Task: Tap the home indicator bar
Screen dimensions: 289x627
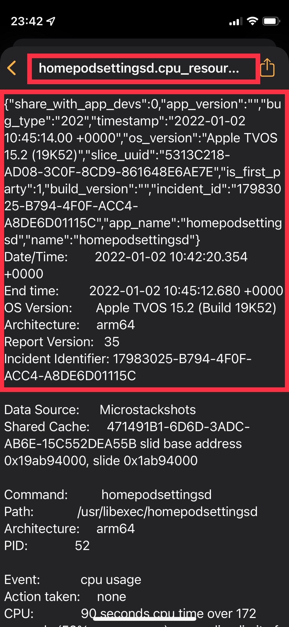Action: tap(144, 619)
